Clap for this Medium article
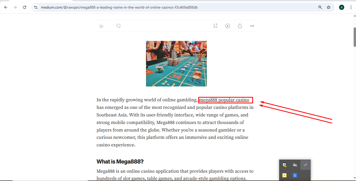Image resolution: width=356 pixels, height=181 pixels. (x=101, y=26)
